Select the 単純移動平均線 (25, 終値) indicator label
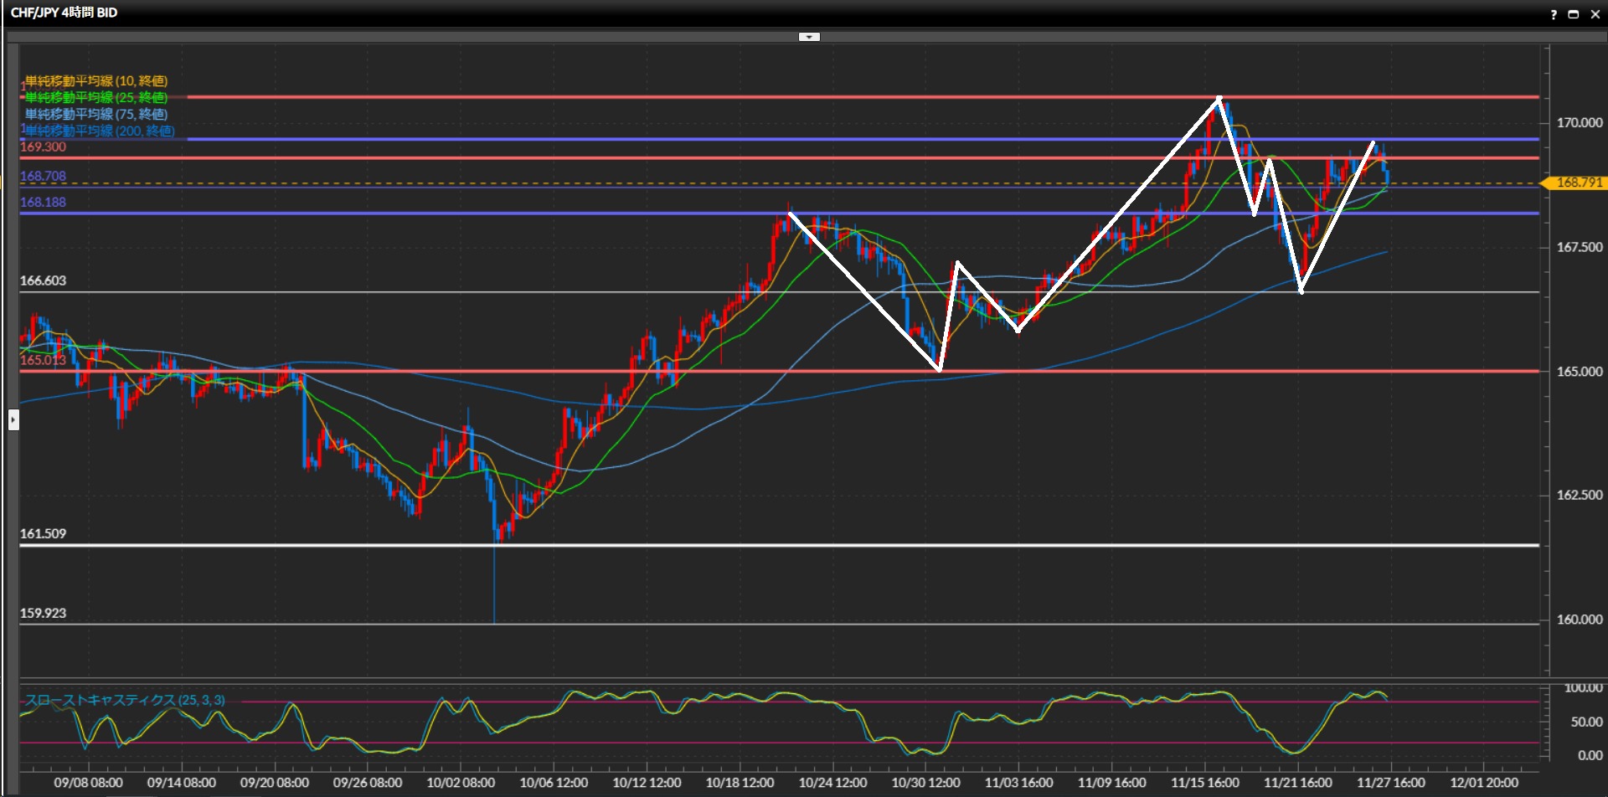 (x=96, y=98)
